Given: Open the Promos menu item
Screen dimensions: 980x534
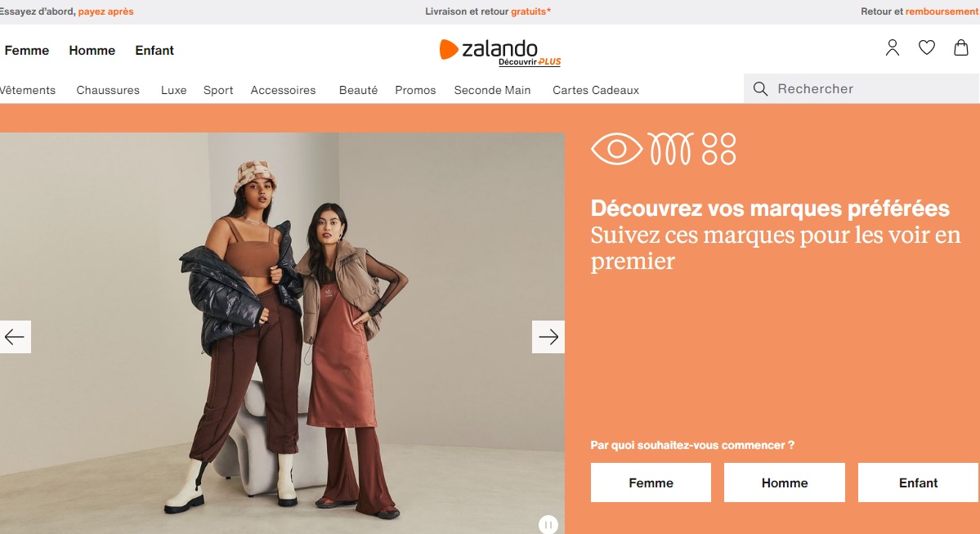Looking at the screenshot, I should point(415,90).
